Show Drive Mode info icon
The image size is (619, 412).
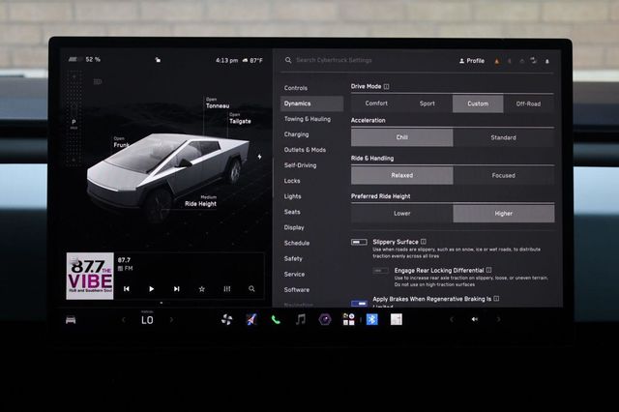pos(387,86)
